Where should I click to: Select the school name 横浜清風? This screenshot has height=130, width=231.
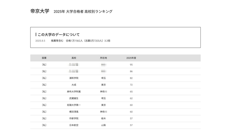click(x=74, y=112)
